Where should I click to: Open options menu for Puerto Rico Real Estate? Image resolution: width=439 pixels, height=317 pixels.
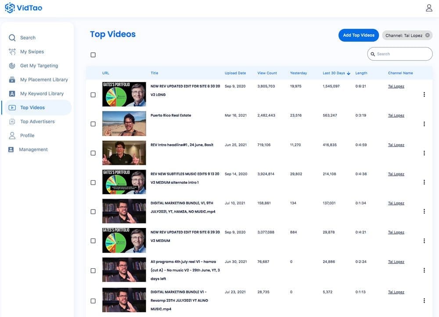click(x=424, y=124)
